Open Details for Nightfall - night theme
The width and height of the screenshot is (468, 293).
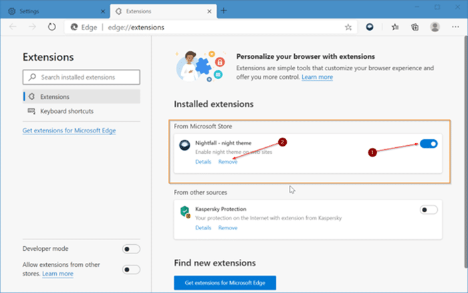point(203,162)
